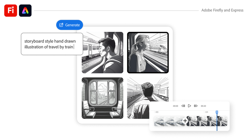Step forward one frame in timeline

tap(196, 106)
